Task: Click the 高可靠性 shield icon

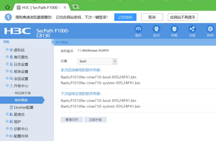Action: [x=11, y=57]
